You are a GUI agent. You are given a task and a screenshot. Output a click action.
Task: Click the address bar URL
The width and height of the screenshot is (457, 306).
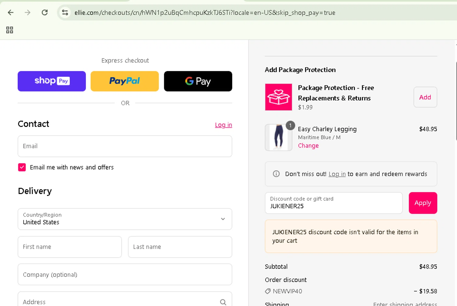click(205, 13)
